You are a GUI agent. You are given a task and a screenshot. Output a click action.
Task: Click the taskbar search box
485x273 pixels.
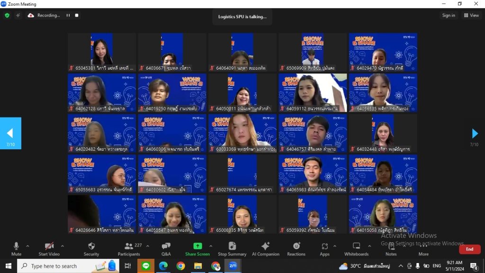coord(68,266)
